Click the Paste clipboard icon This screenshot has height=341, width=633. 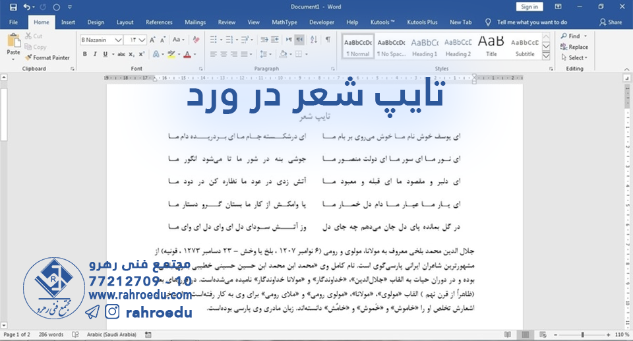13,41
